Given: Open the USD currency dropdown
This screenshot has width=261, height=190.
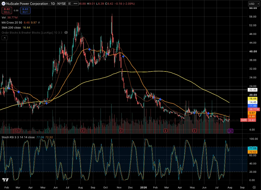Looking at the screenshot, I should pyautogui.click(x=254, y=4).
